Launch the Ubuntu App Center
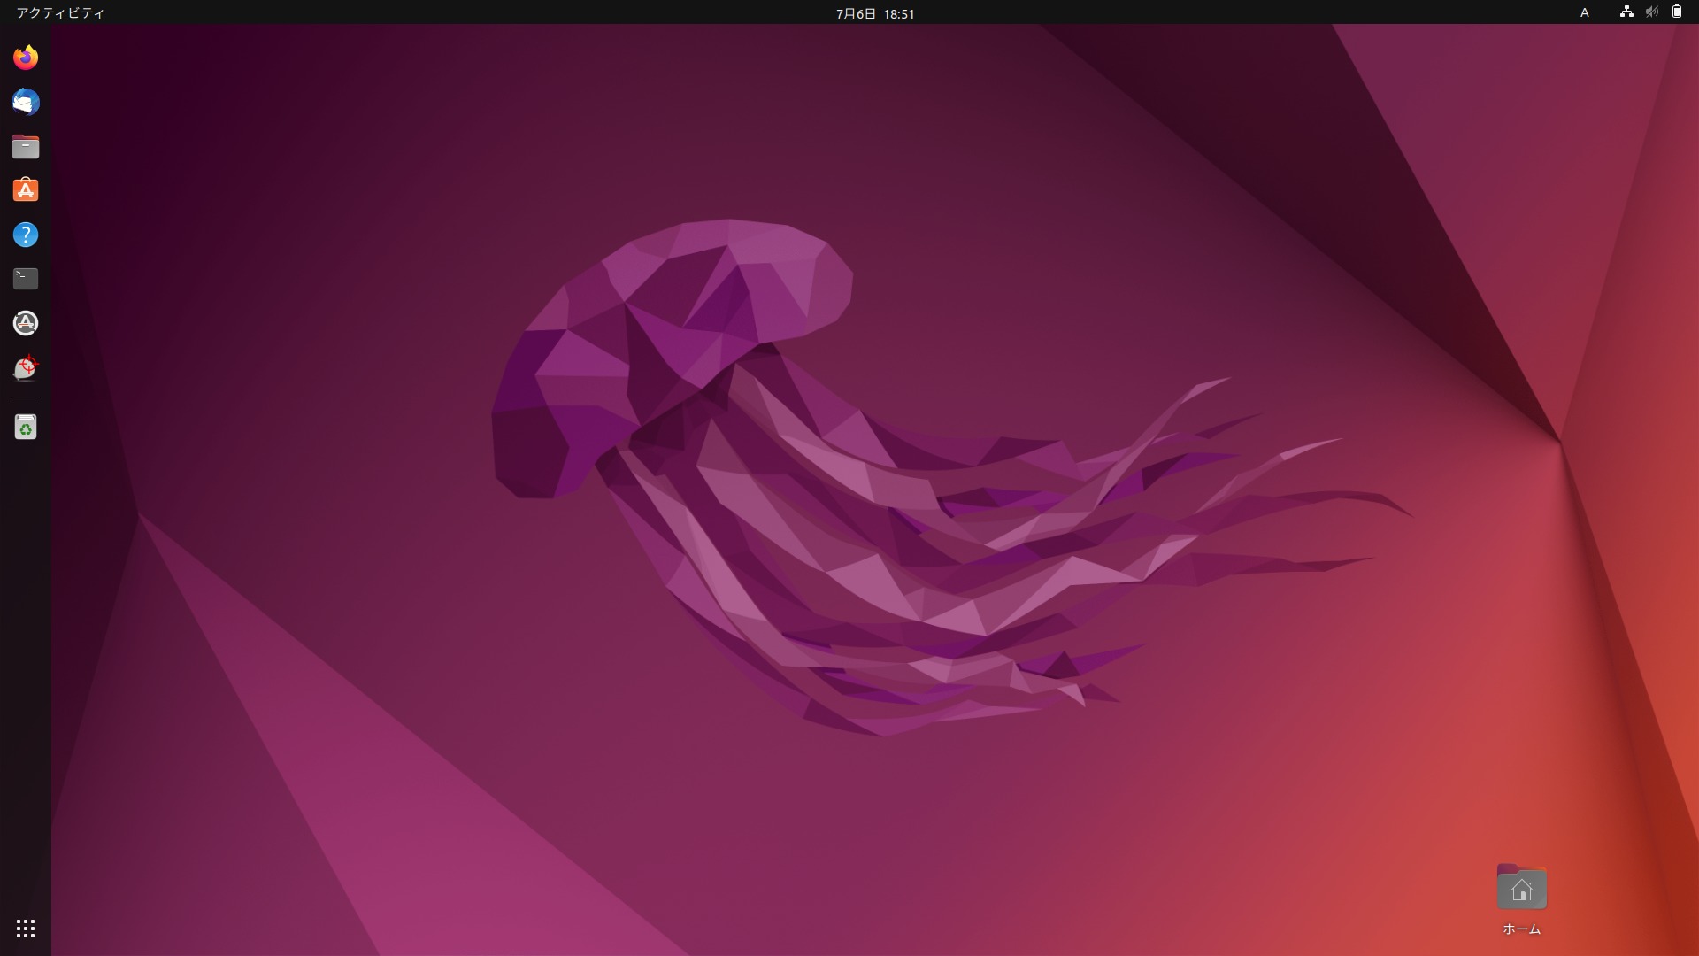1699x956 pixels. coord(26,190)
